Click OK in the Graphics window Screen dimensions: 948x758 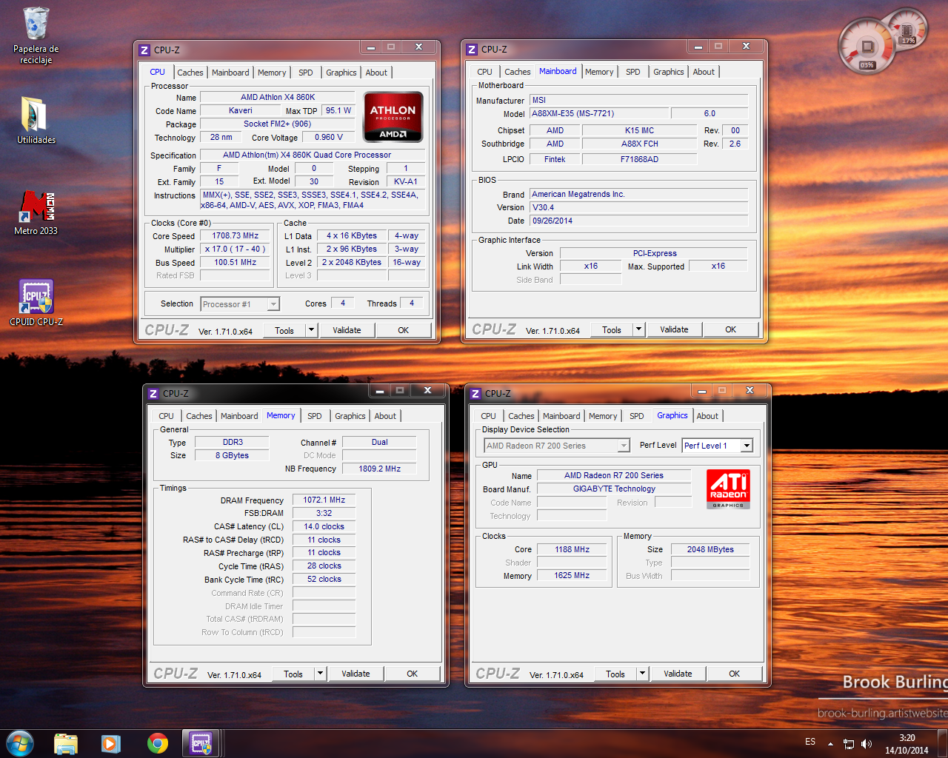(735, 674)
